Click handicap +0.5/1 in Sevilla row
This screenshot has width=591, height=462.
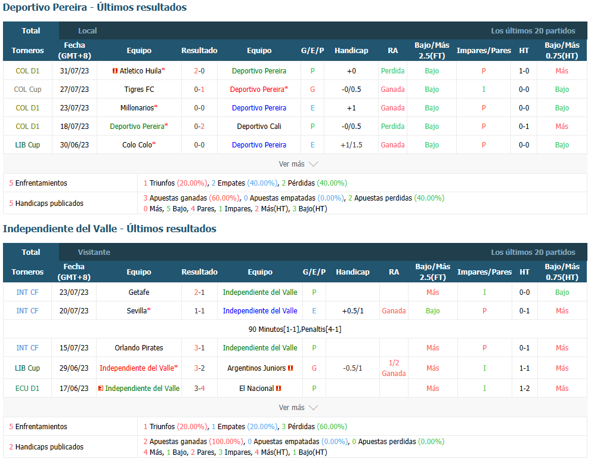353,311
